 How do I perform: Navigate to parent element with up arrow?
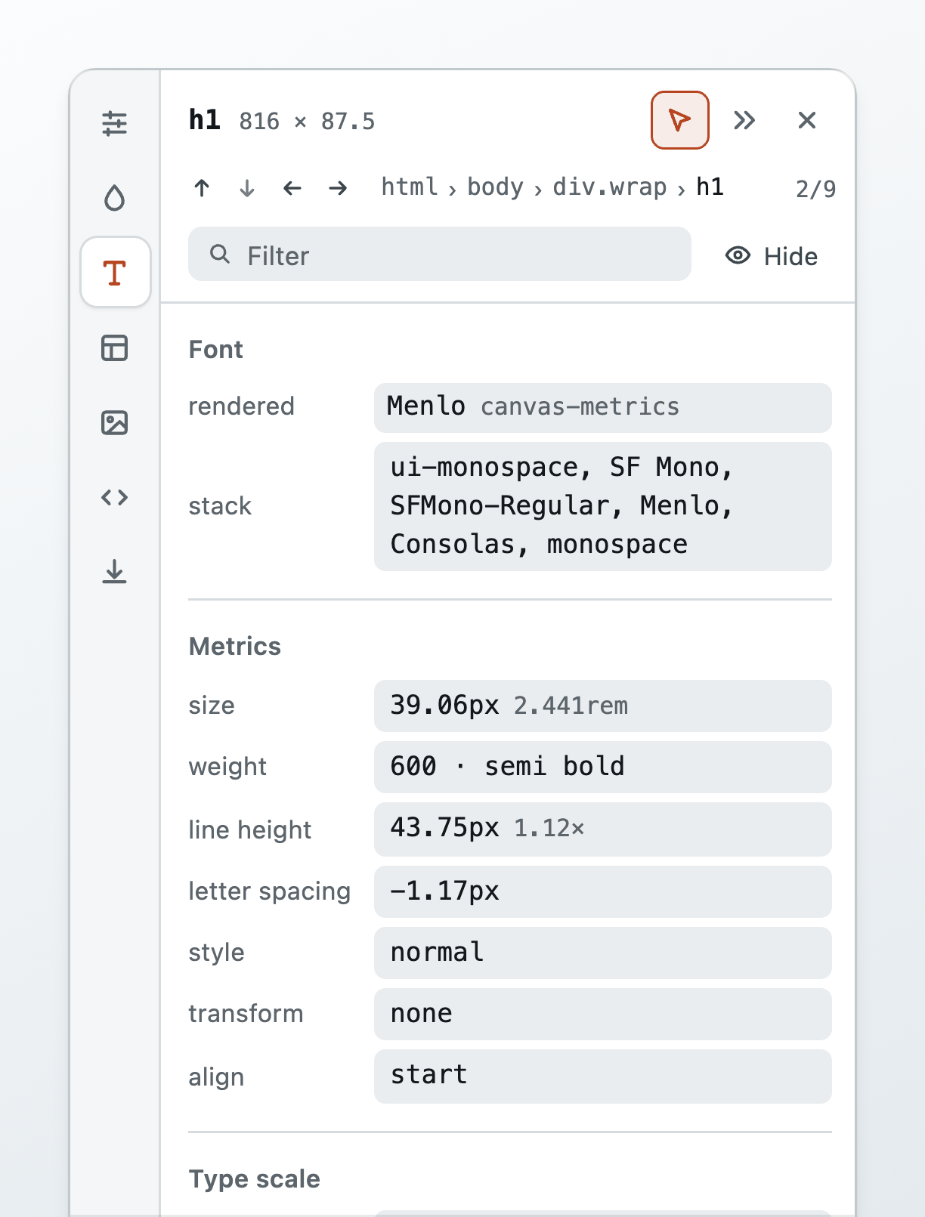pyautogui.click(x=202, y=187)
